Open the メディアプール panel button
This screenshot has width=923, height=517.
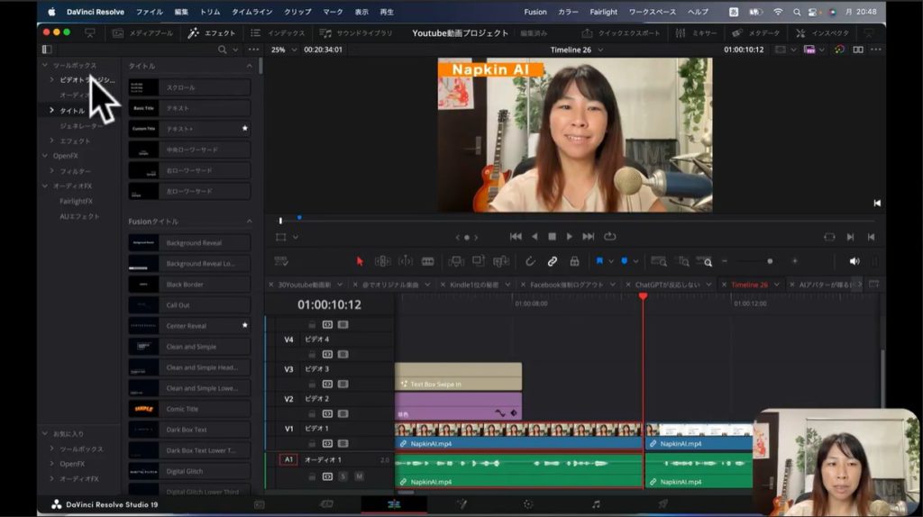[x=142, y=33]
